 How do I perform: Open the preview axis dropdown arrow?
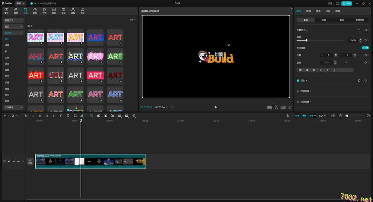click(325, 116)
